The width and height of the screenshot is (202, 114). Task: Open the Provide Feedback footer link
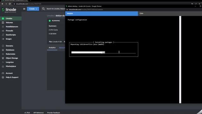[53, 113]
